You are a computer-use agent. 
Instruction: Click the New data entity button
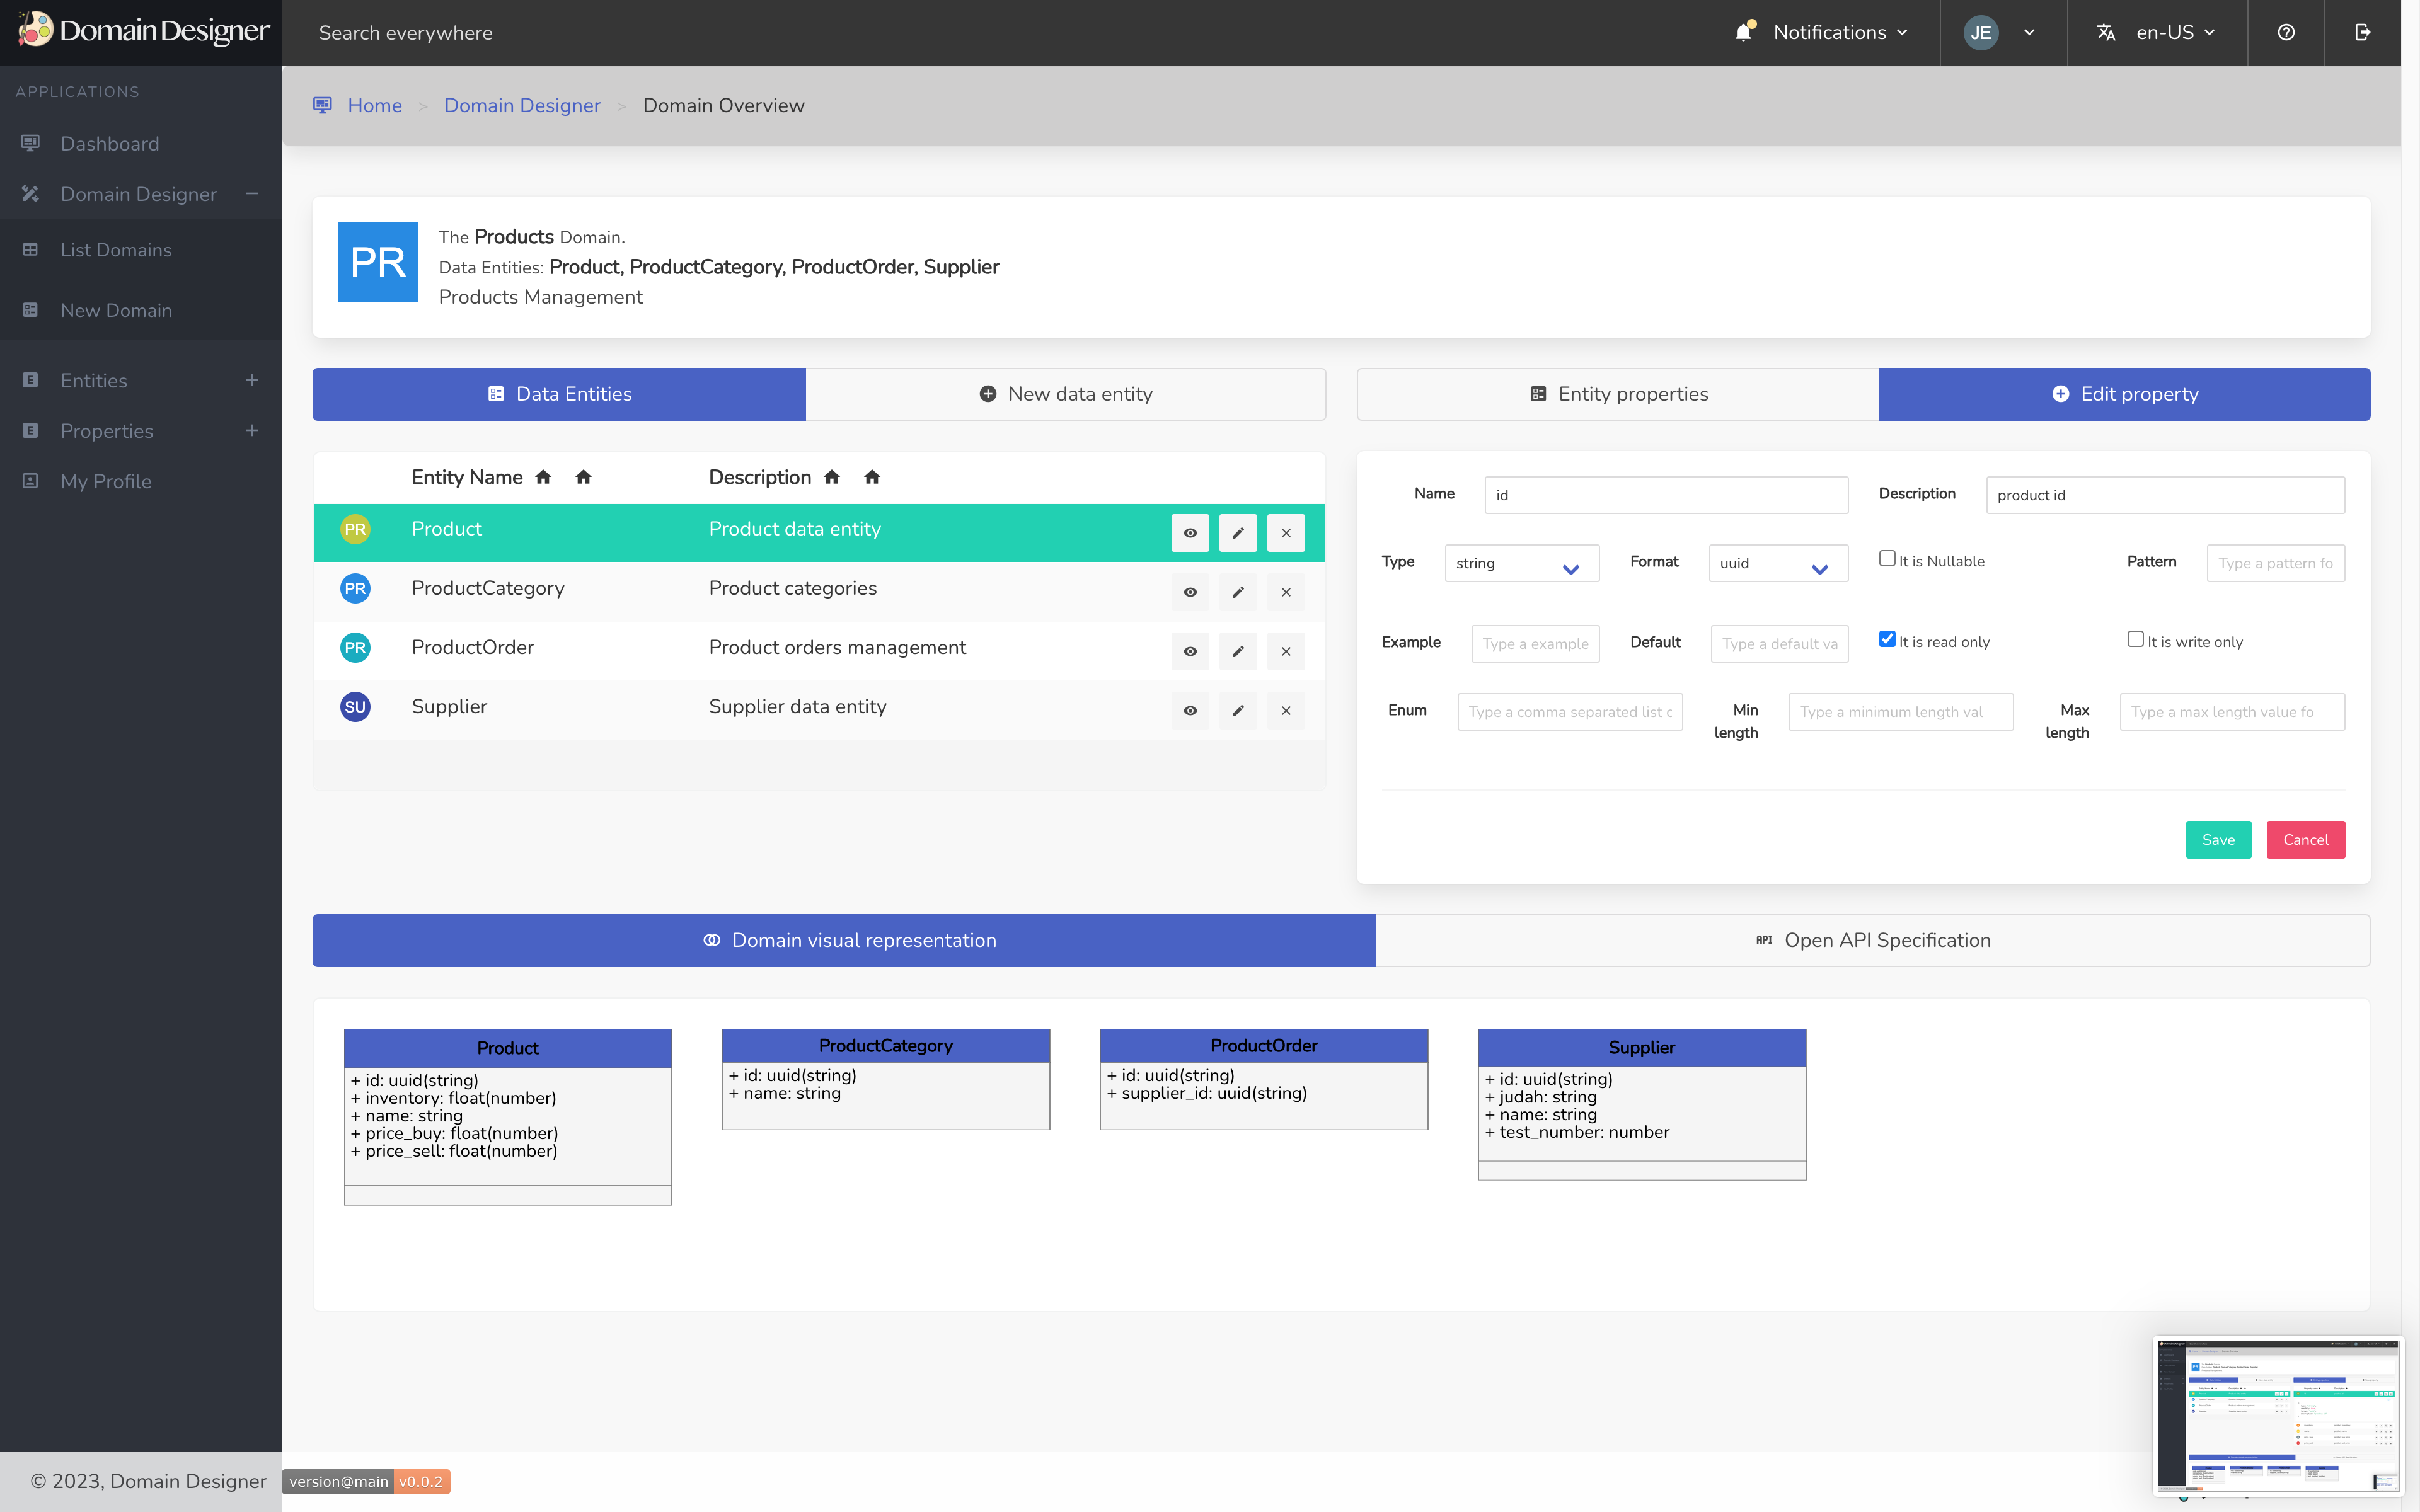pos(1064,392)
